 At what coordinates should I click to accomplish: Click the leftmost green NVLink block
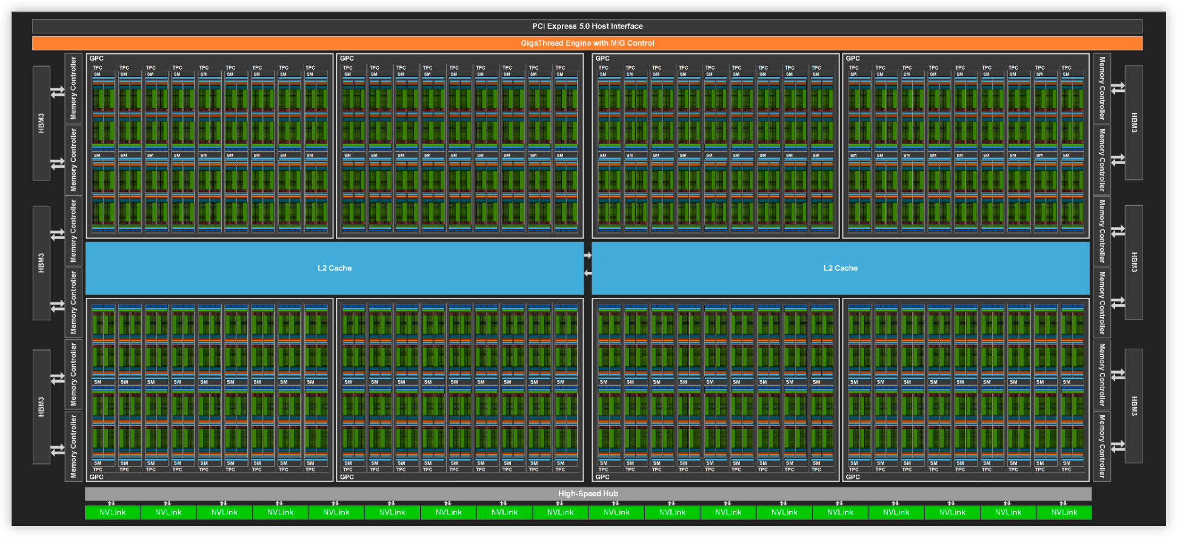coord(113,512)
